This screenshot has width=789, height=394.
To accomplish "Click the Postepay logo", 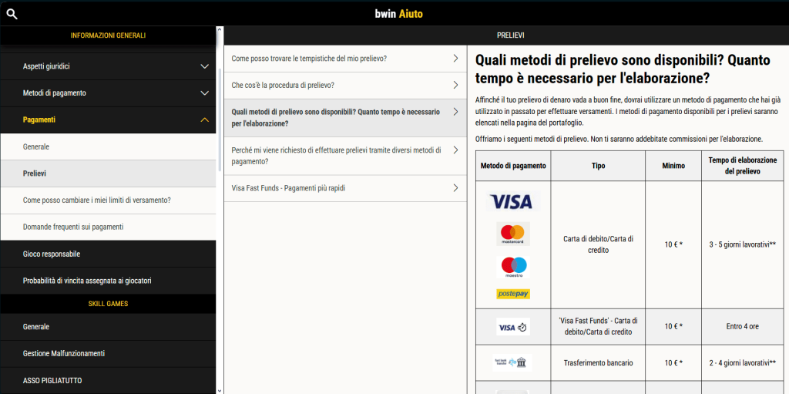I will [x=512, y=294].
